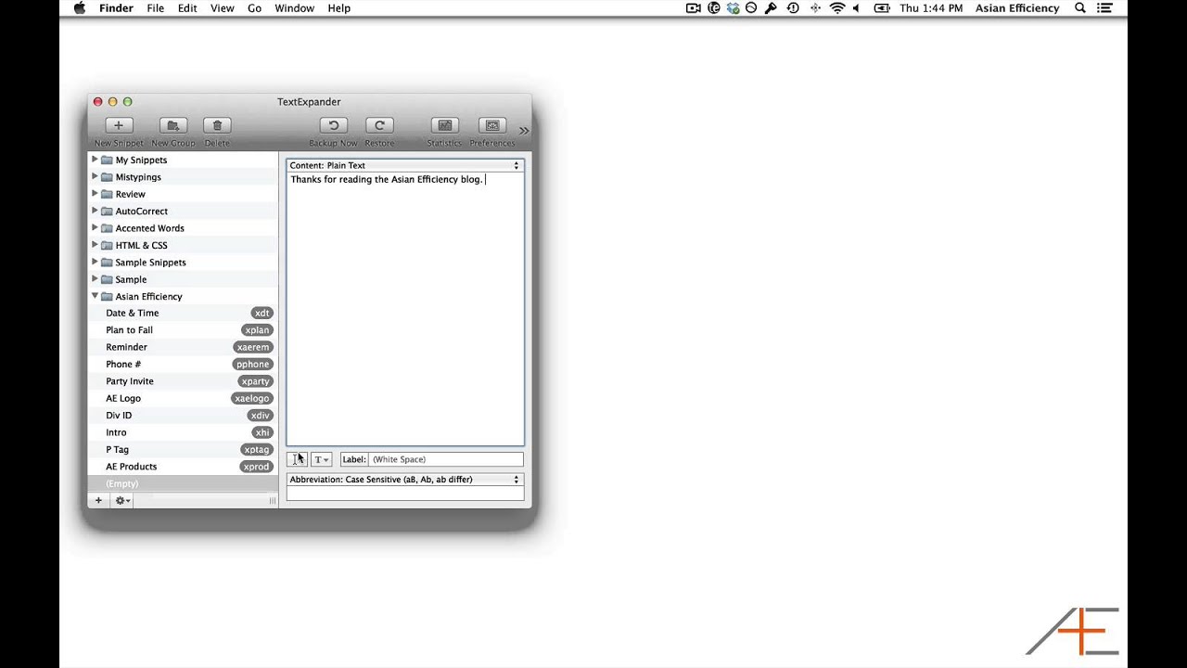
Task: Expand the HTML & CSS group triangle
Action: (x=95, y=245)
